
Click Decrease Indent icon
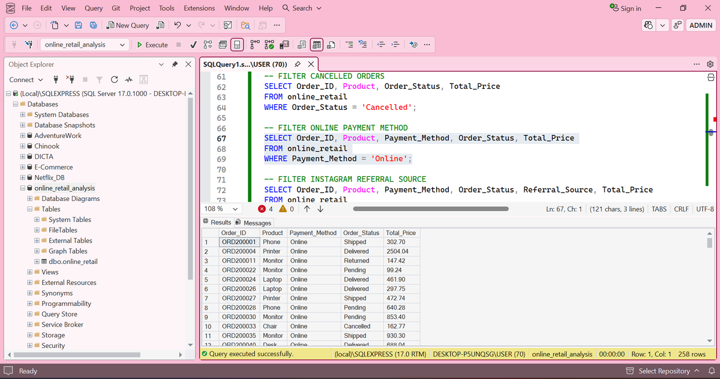click(381, 44)
